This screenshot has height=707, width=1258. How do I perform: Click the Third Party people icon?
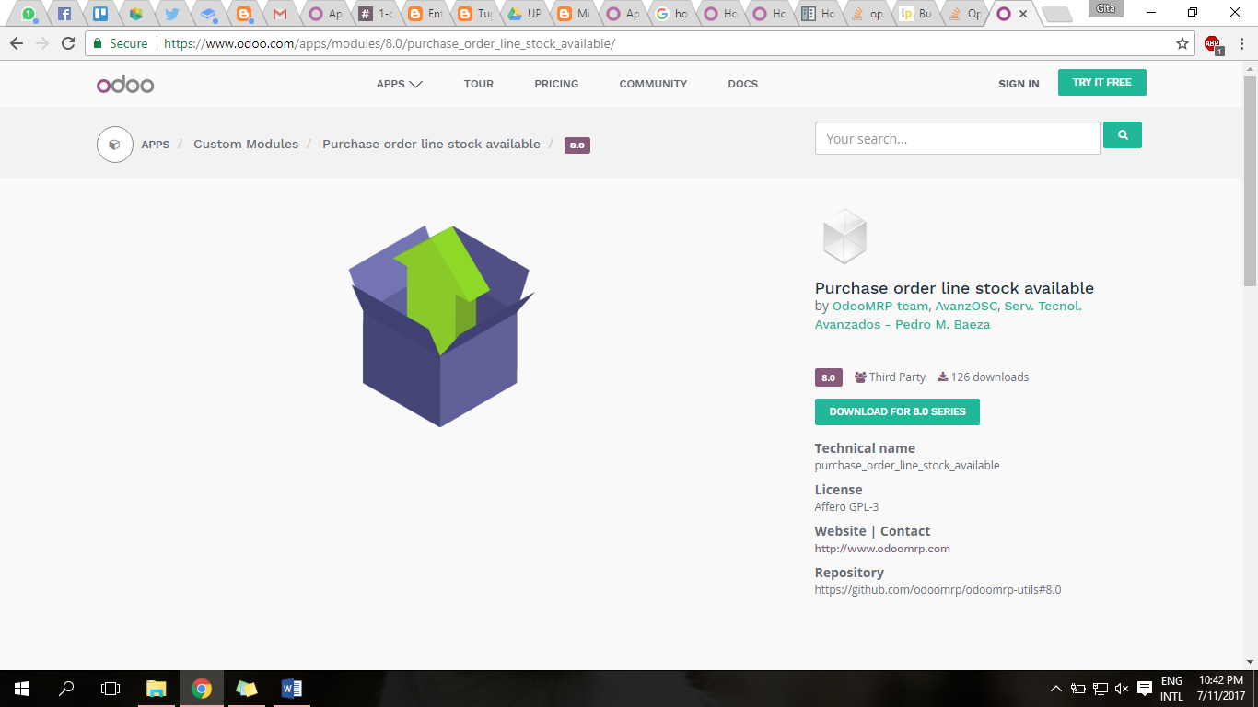860,377
